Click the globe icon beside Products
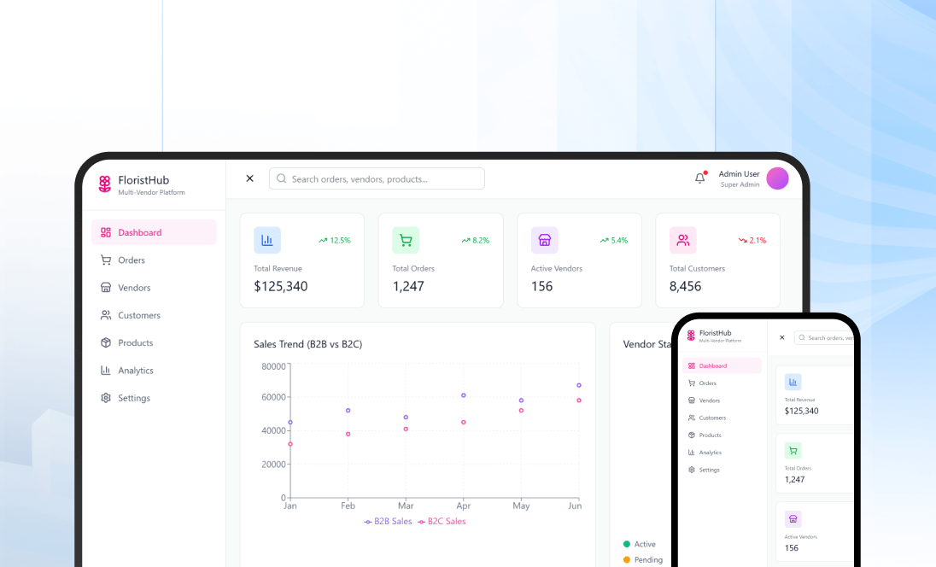Image resolution: width=936 pixels, height=567 pixels. (x=105, y=342)
